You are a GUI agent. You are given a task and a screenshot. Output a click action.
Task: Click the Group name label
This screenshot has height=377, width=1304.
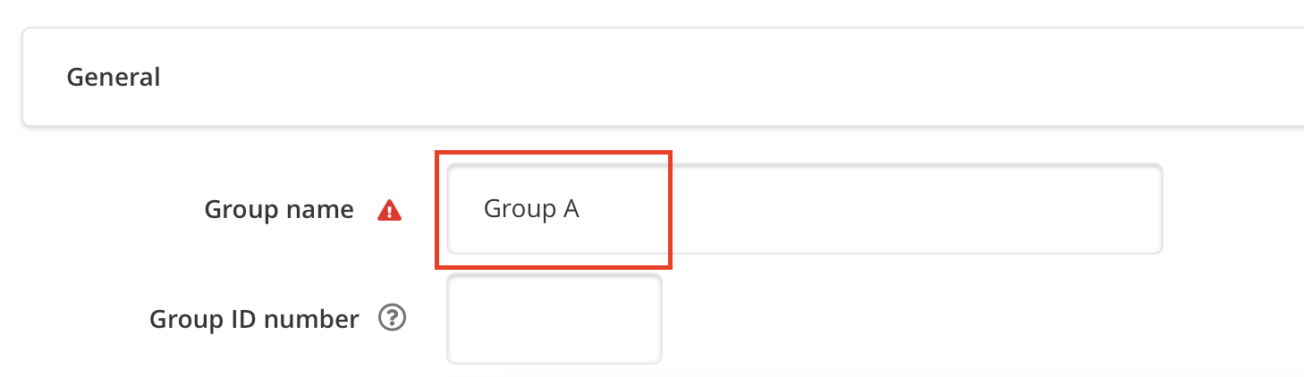(279, 210)
